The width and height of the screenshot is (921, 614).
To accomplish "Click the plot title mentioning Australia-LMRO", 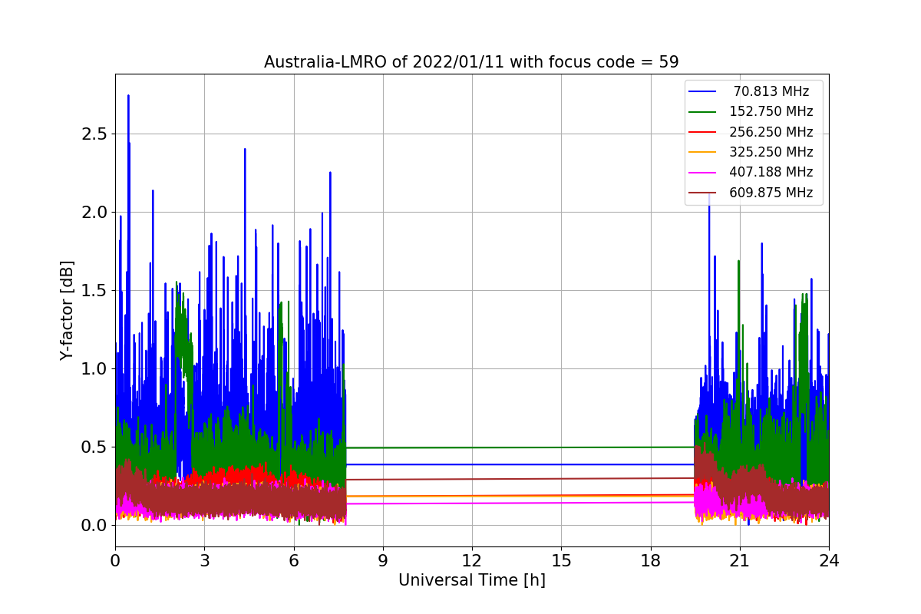I will 471,62.
